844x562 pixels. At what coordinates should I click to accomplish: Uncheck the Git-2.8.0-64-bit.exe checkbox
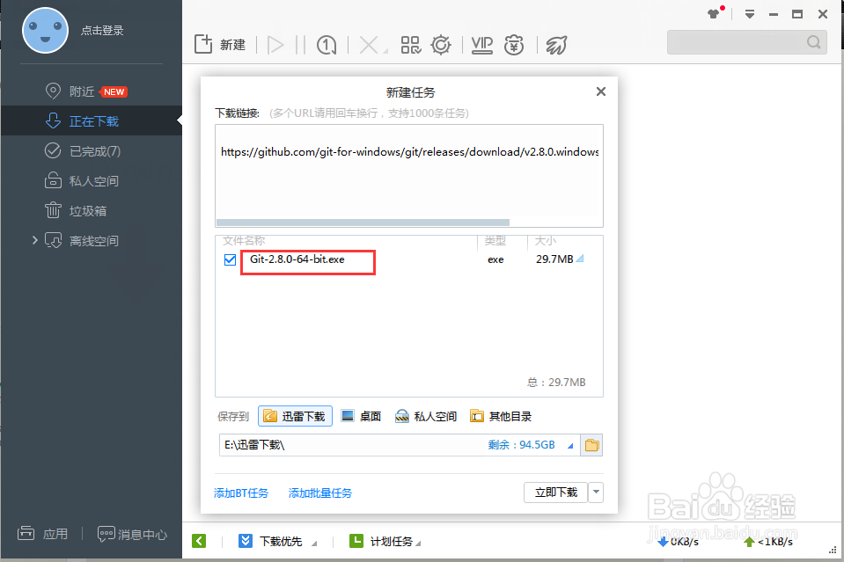[230, 259]
